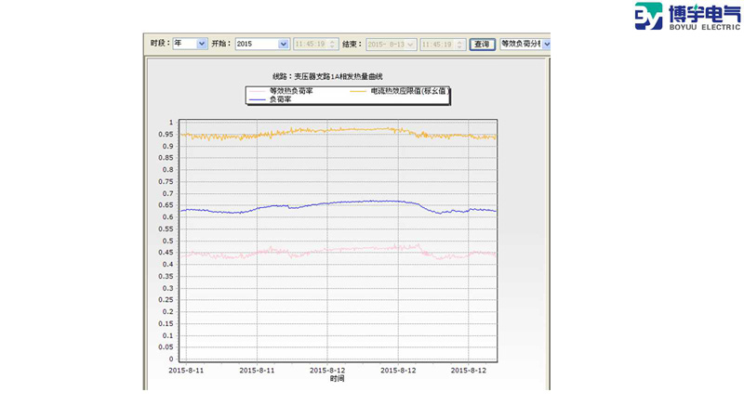Click the Boyuu Electric logo
Screen dimensions: 744x418
point(687,17)
